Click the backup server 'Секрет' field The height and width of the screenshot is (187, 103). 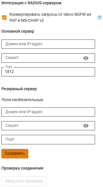[x=48, y=126]
